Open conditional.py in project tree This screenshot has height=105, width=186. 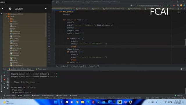[15, 36]
